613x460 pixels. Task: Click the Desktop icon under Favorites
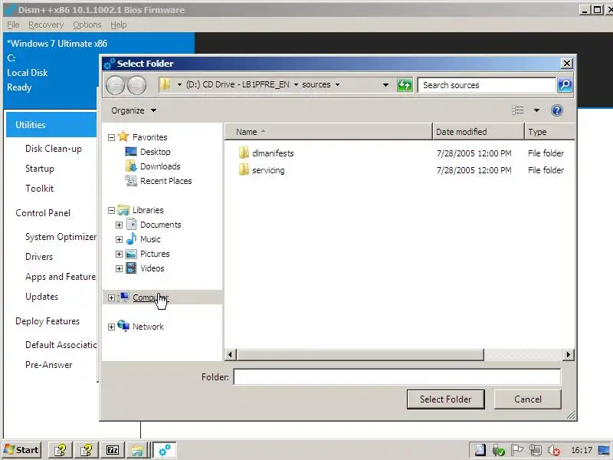pos(131,151)
